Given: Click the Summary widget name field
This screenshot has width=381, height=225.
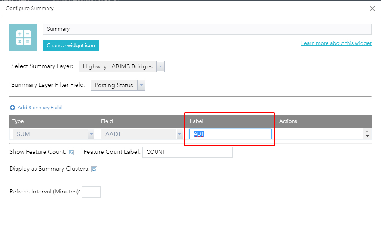Looking at the screenshot, I should [x=207, y=29].
